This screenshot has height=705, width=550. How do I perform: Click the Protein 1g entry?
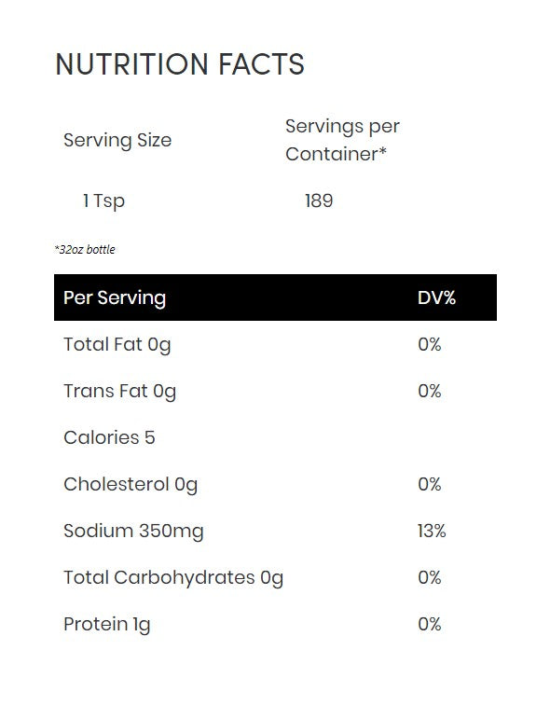pos(107,625)
